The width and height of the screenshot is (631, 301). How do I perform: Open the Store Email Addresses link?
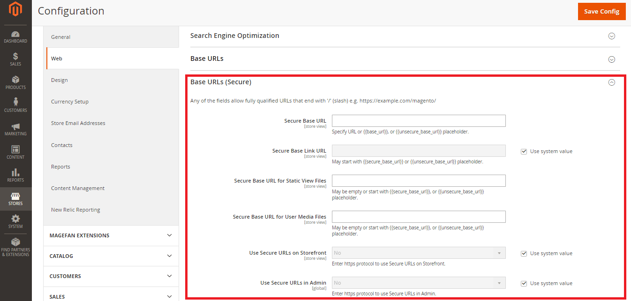[78, 123]
